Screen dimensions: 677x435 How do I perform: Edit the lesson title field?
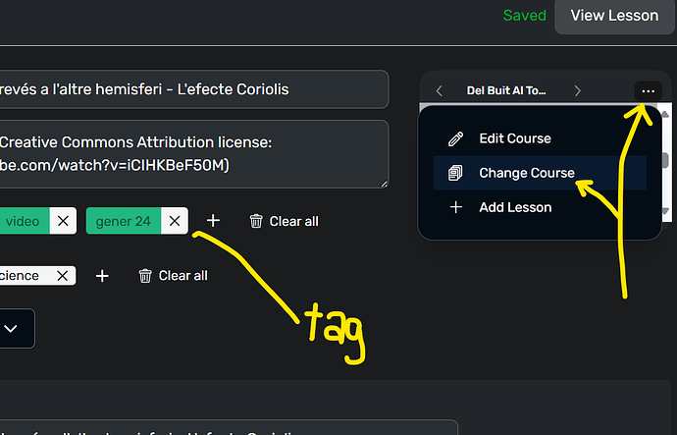coord(186,89)
